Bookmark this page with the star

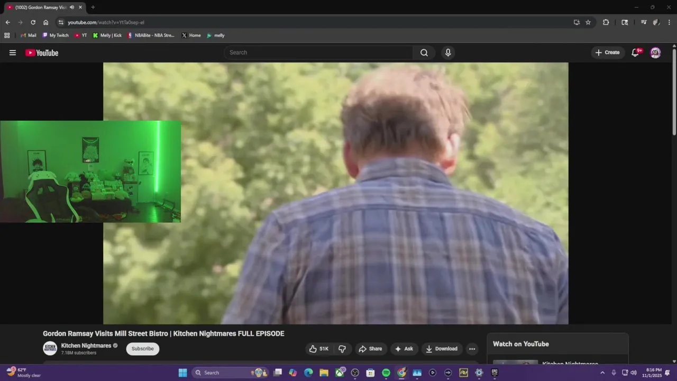click(588, 22)
